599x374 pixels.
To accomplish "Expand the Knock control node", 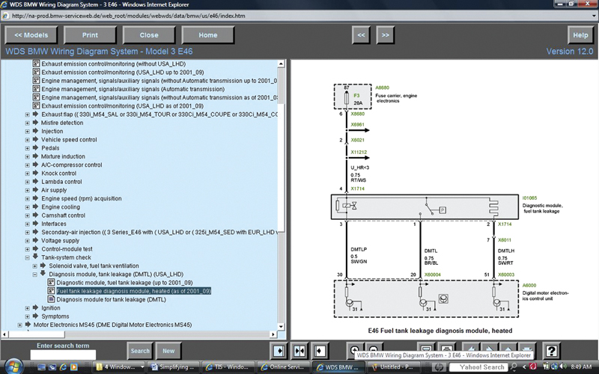I will coord(27,174).
